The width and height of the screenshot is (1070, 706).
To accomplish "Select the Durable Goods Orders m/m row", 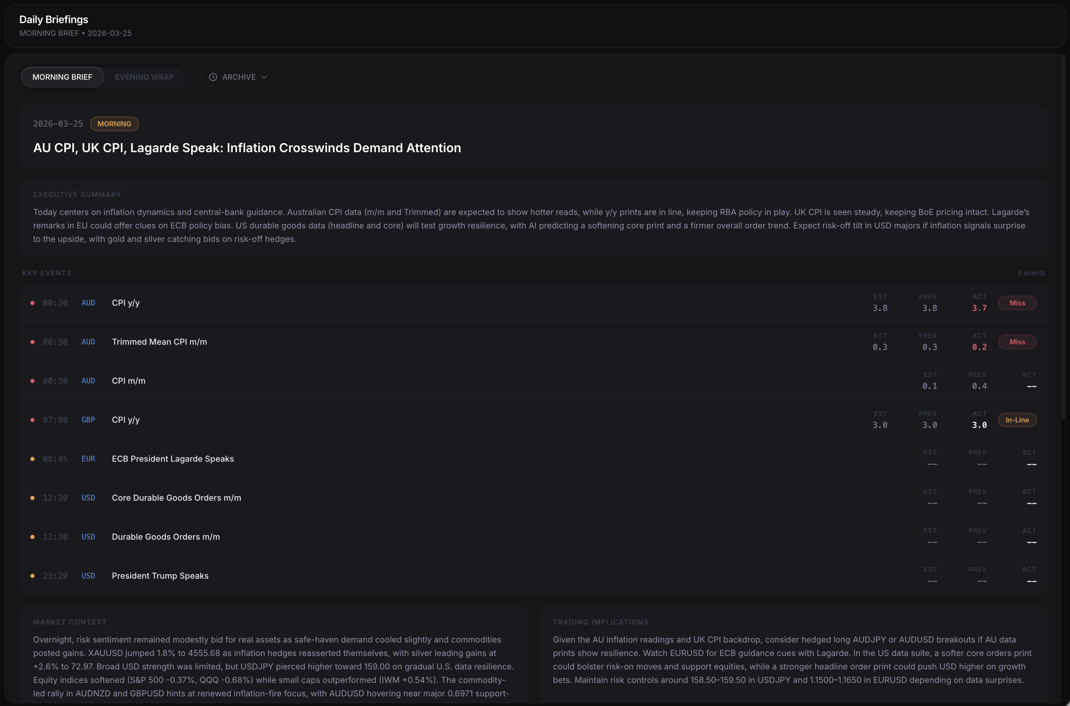I will tap(166, 537).
